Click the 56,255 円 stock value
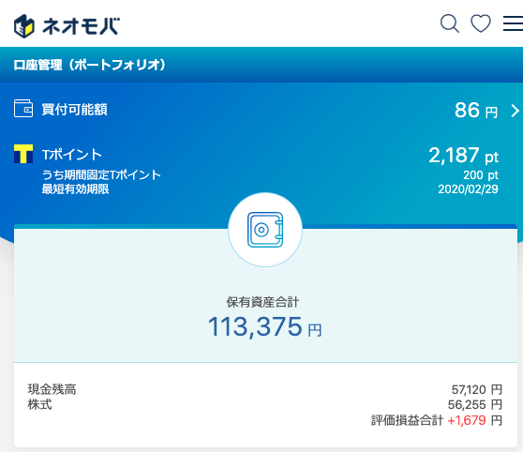The height and width of the screenshot is (452, 523). [475, 405]
